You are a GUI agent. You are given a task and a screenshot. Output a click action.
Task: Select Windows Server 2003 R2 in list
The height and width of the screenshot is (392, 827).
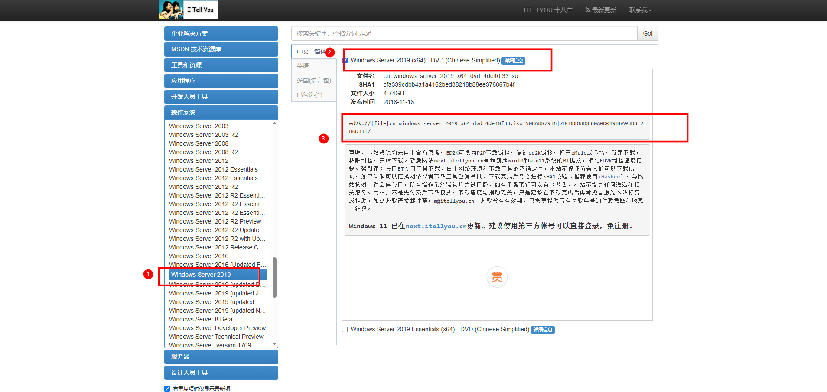click(203, 135)
